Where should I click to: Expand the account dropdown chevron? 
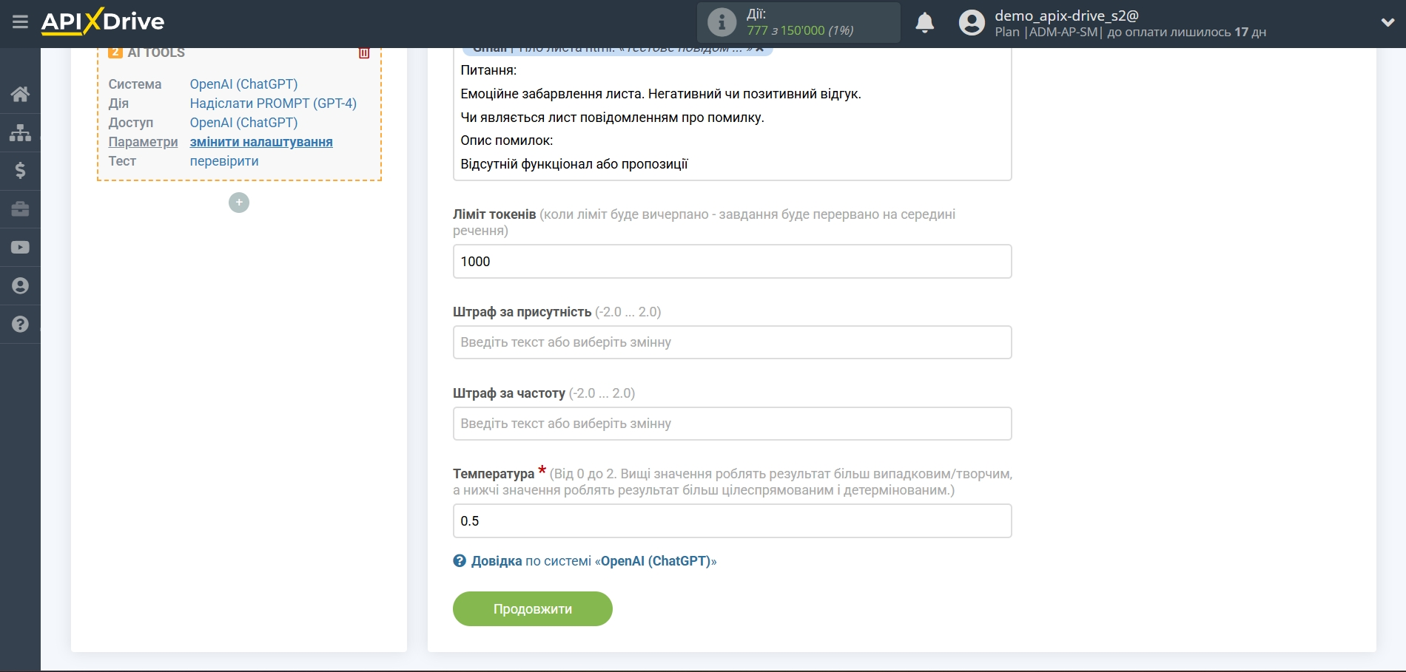(x=1387, y=23)
